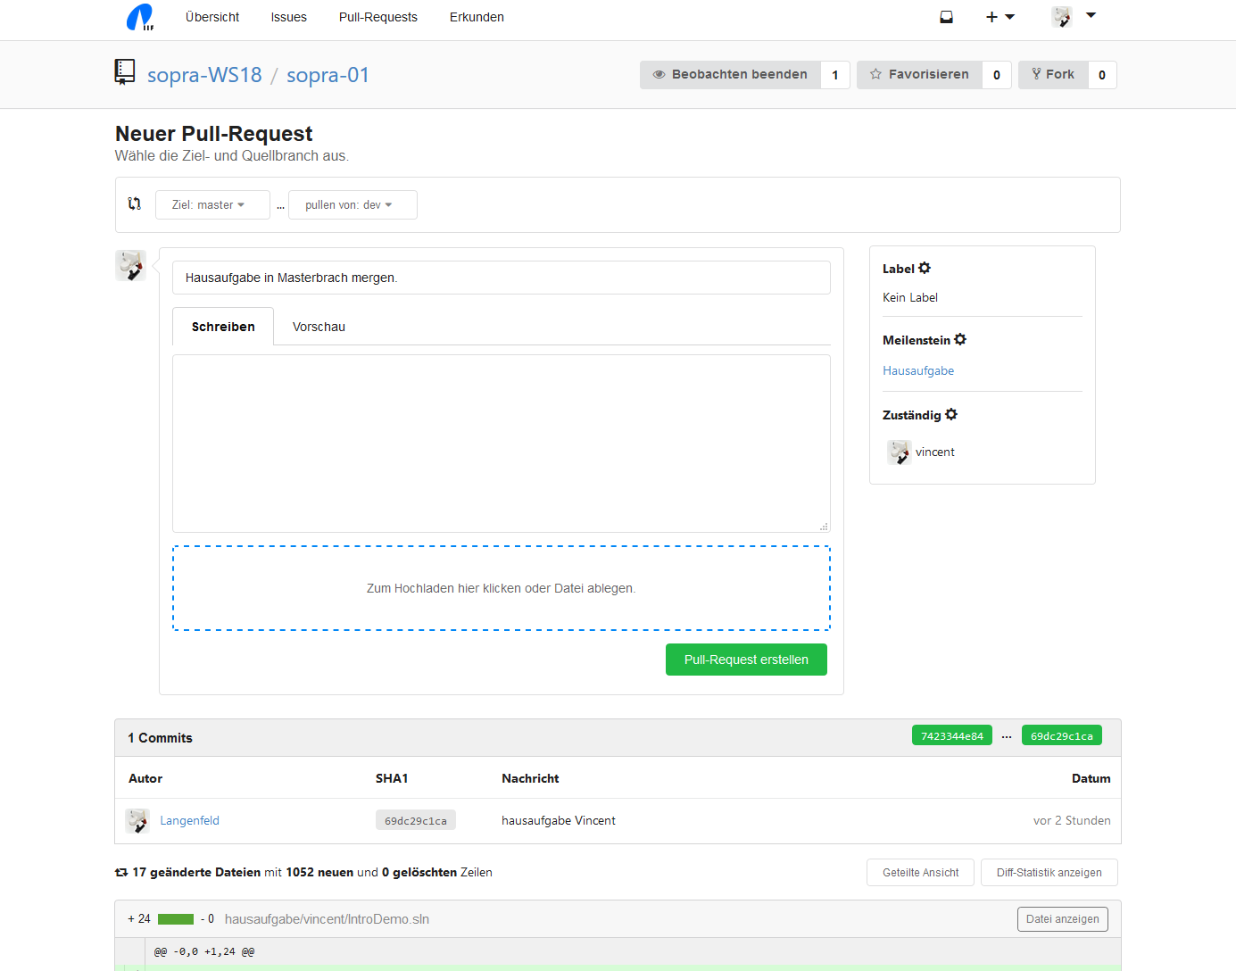Click the repository book icon
1236x971 pixels.
[125, 72]
